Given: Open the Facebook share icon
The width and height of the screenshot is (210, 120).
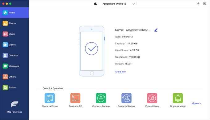Looking at the screenshot, I should (198, 4).
